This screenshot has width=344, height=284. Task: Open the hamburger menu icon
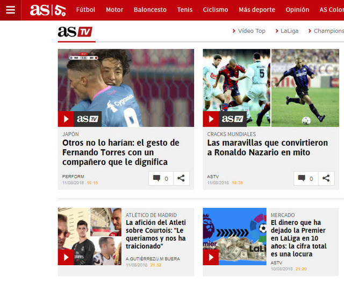(x=10, y=10)
